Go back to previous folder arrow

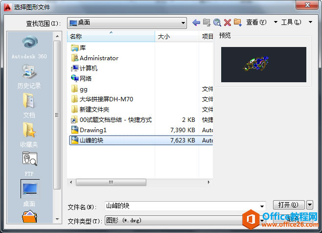pos(196,22)
